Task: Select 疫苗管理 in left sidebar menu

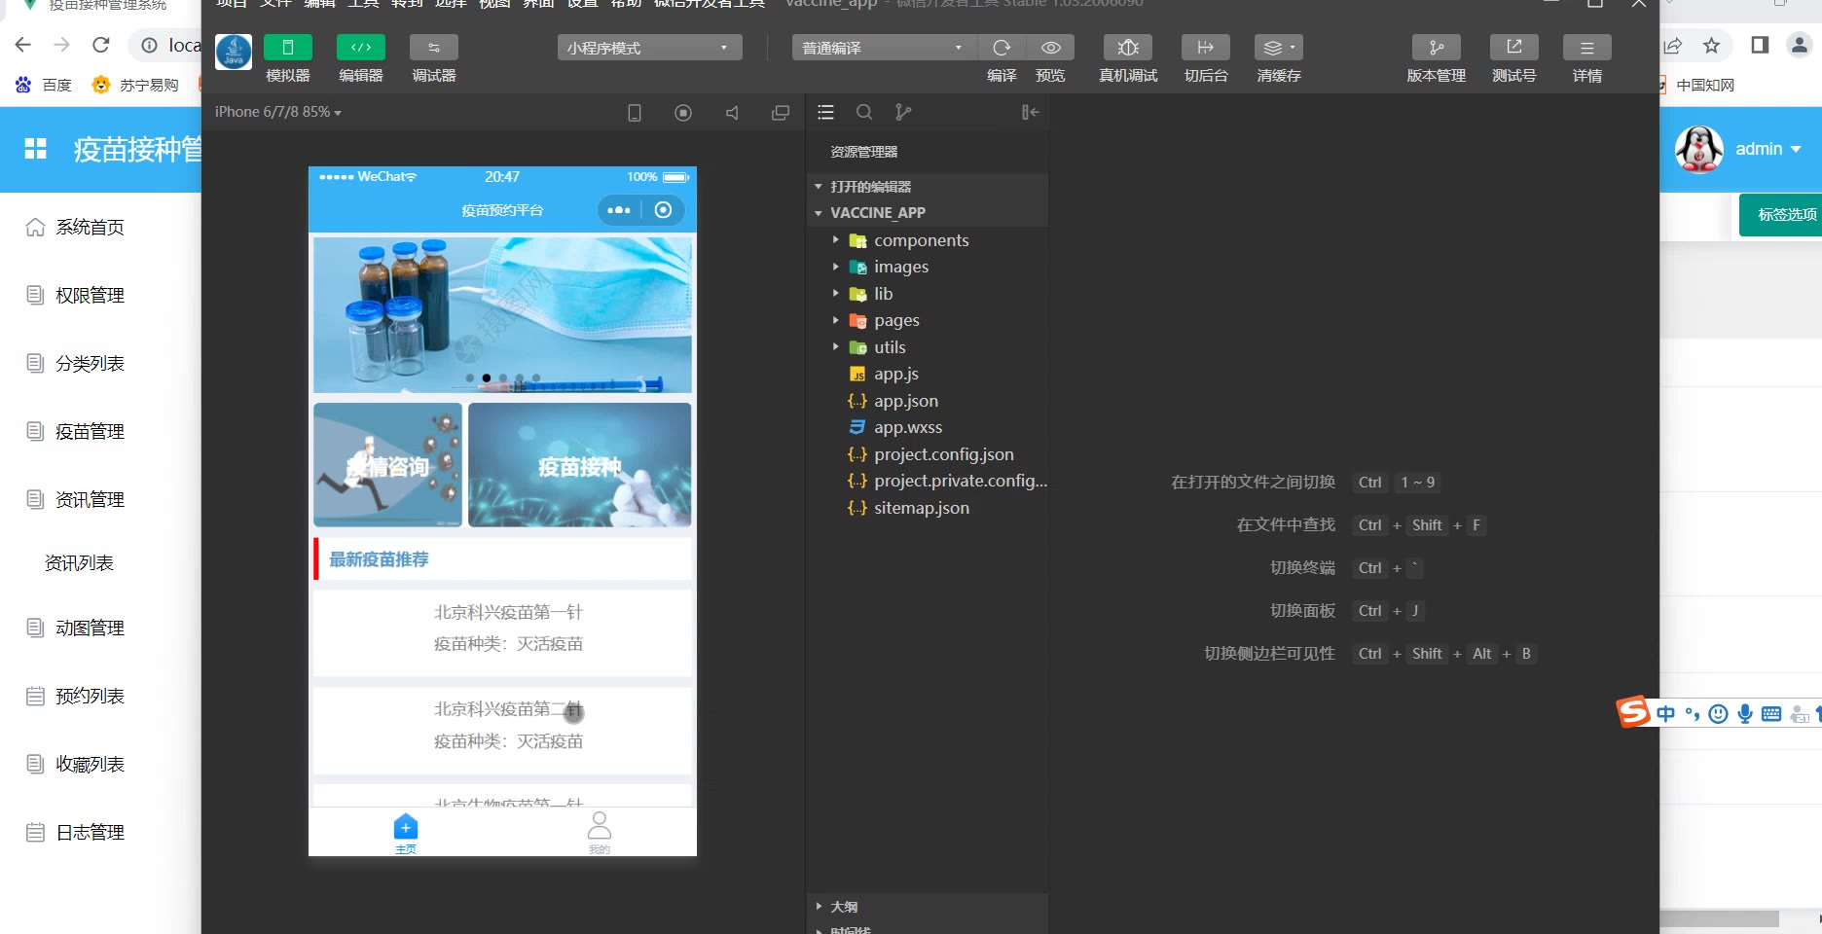Action: coord(90,431)
